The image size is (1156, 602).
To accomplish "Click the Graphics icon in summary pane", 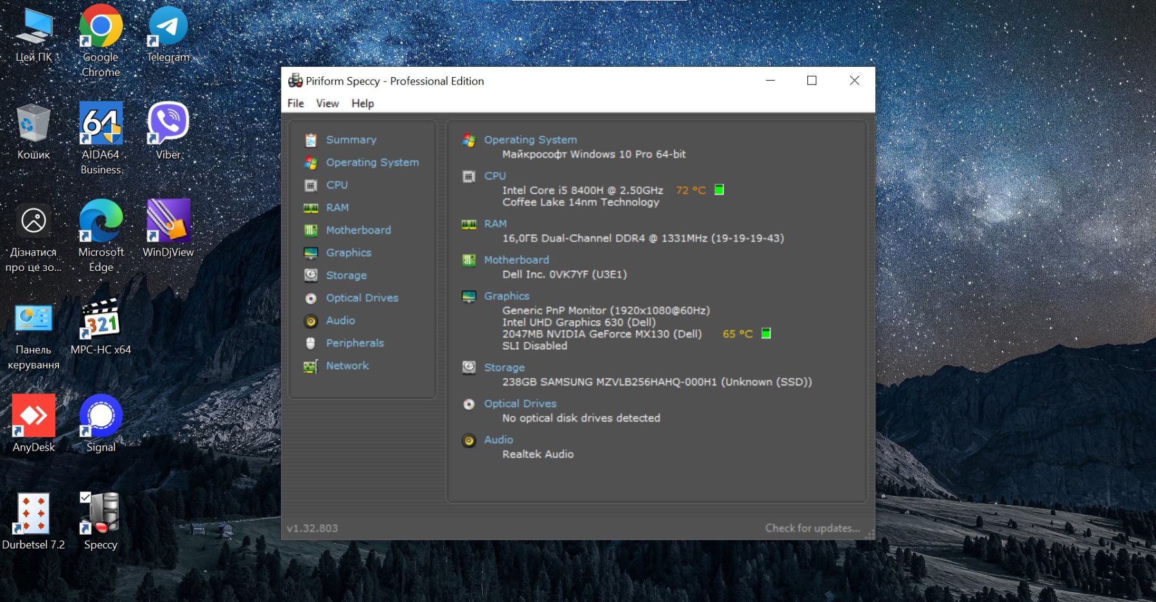I will click(469, 297).
